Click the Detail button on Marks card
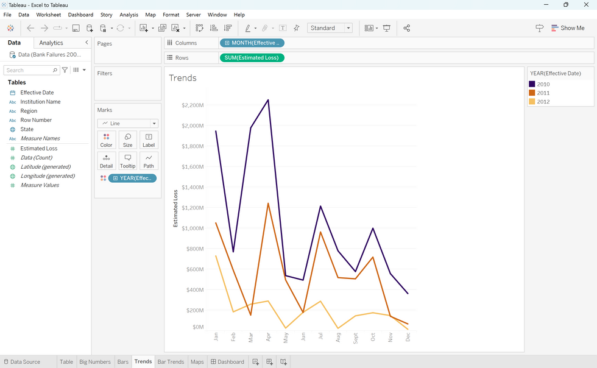 [x=106, y=161]
